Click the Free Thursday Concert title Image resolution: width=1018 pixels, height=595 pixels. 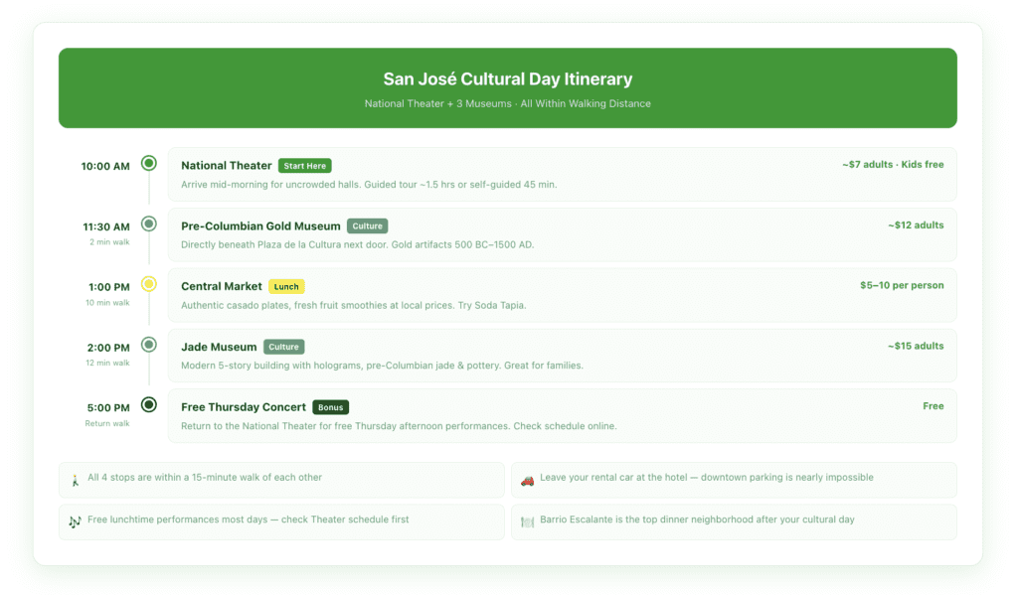tap(244, 407)
